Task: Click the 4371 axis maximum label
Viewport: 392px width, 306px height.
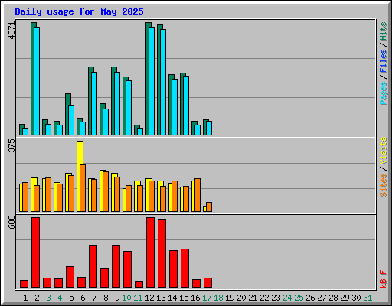Action: pos(11,31)
